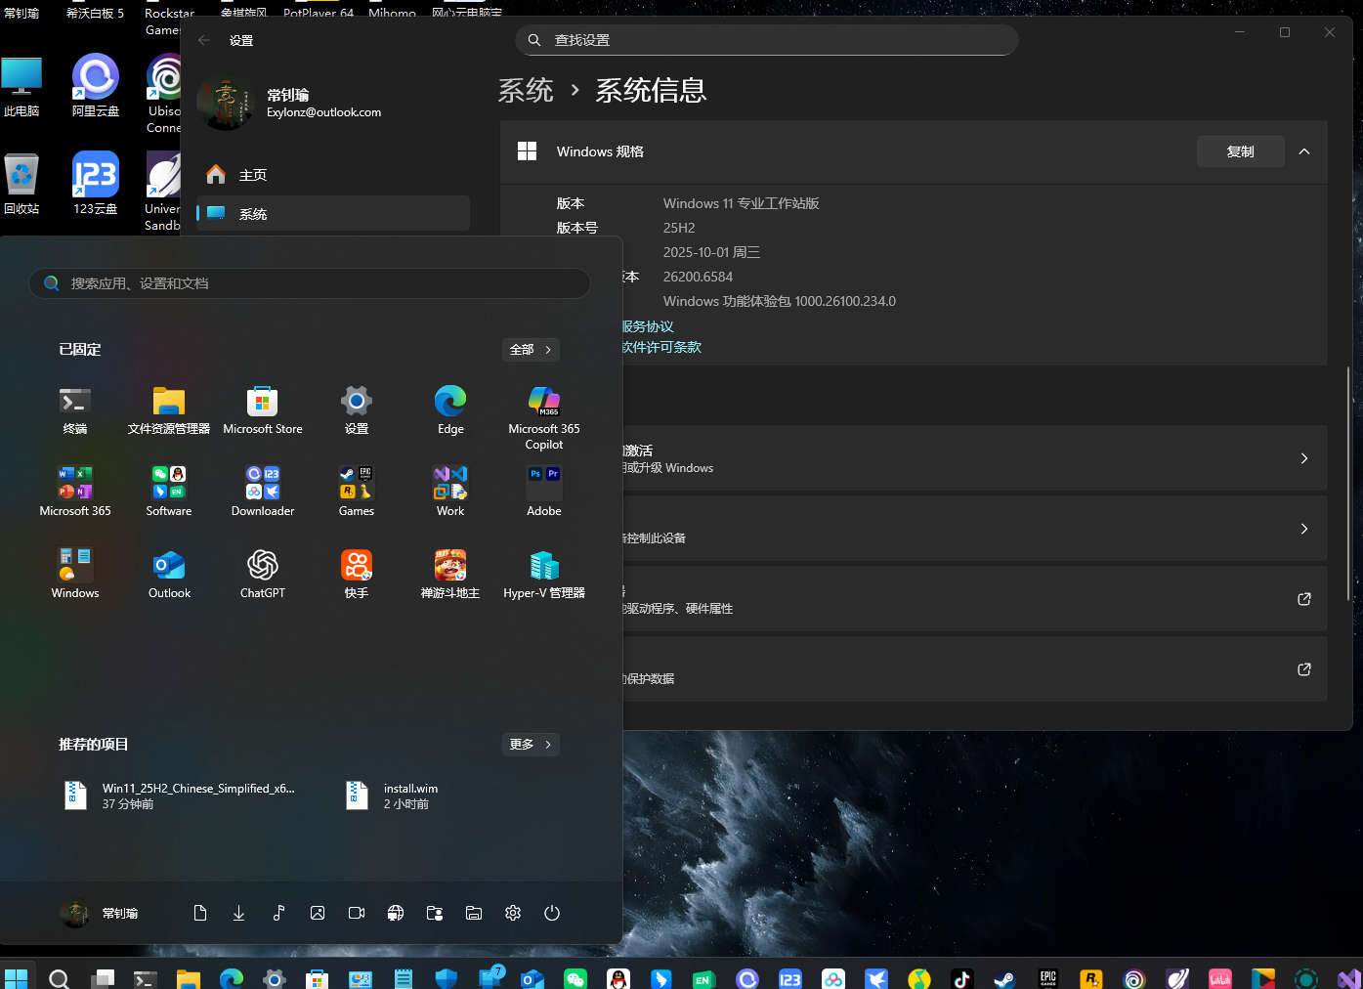Click 复制 button in Windows 规格
Image resolution: width=1363 pixels, height=989 pixels.
(1241, 151)
